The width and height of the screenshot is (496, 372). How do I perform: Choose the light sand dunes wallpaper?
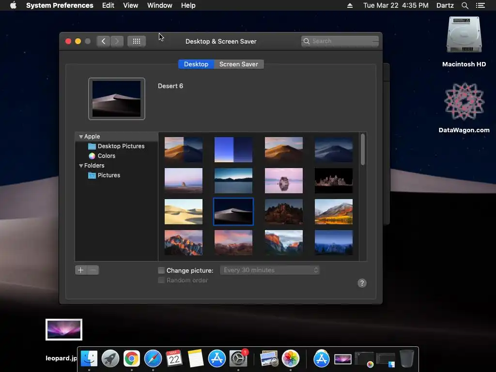point(184,212)
